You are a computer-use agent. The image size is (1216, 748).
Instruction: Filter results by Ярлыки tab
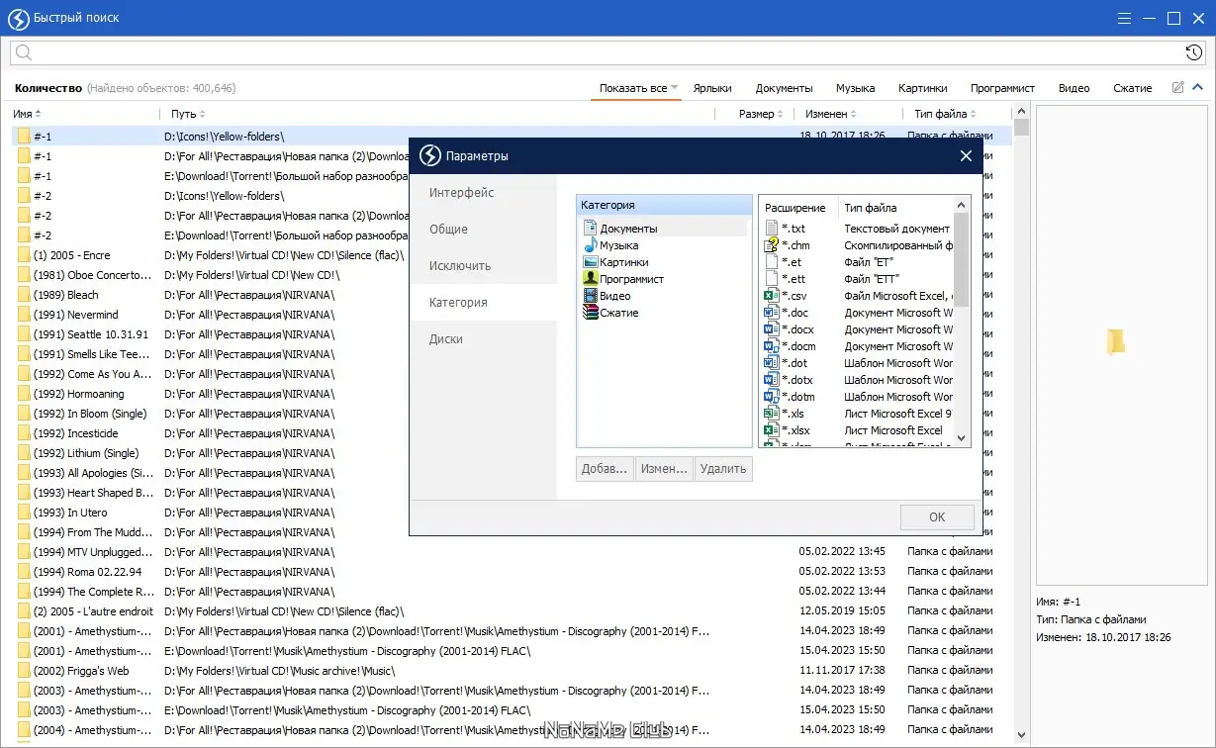[x=712, y=88]
